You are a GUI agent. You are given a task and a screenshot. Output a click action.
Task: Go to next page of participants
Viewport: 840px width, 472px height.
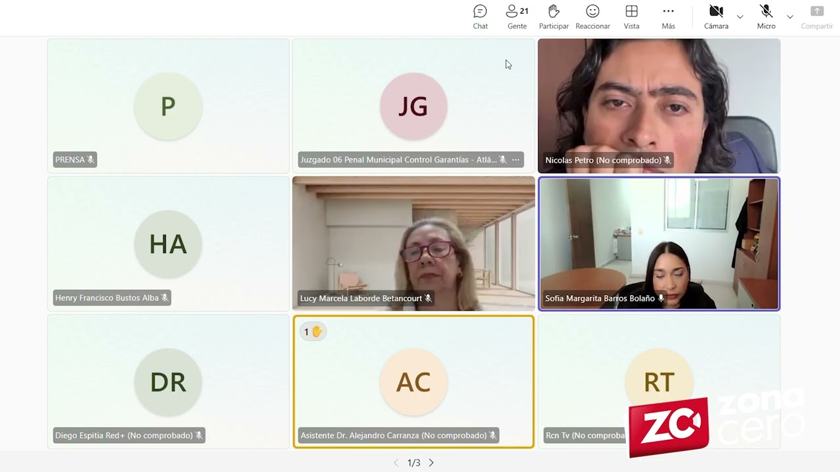(x=431, y=463)
